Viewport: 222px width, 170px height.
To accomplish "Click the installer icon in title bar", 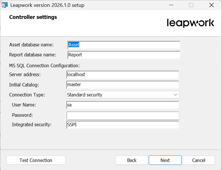I will click(x=4, y=5).
